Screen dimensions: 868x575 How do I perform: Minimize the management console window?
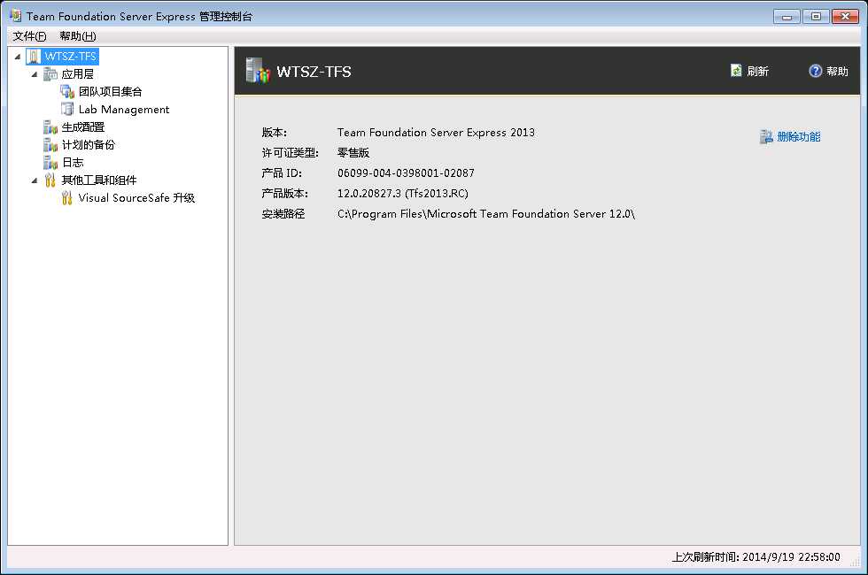[x=787, y=17]
